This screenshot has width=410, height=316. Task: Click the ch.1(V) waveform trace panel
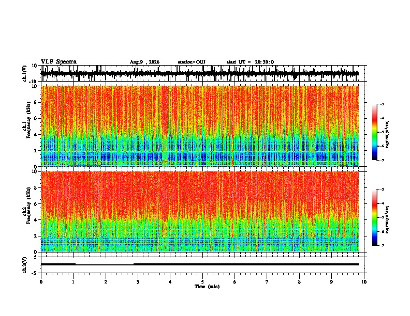(x=202, y=73)
